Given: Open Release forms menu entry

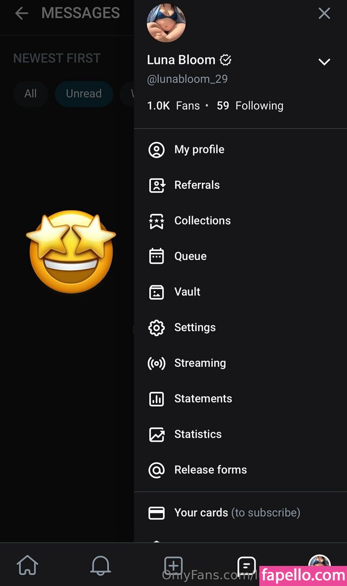Looking at the screenshot, I should tap(210, 470).
